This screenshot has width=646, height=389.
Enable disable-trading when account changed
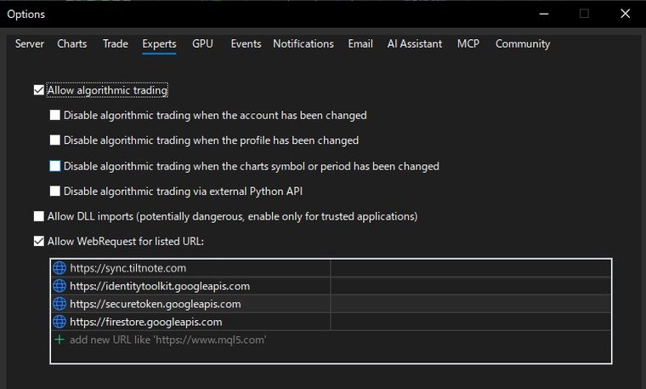(x=54, y=115)
